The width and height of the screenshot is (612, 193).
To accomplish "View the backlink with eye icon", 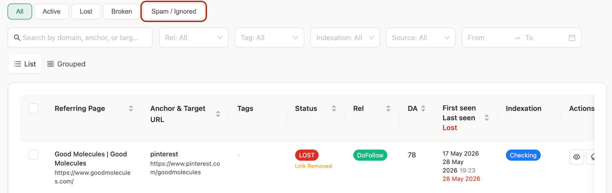I will click(x=576, y=157).
